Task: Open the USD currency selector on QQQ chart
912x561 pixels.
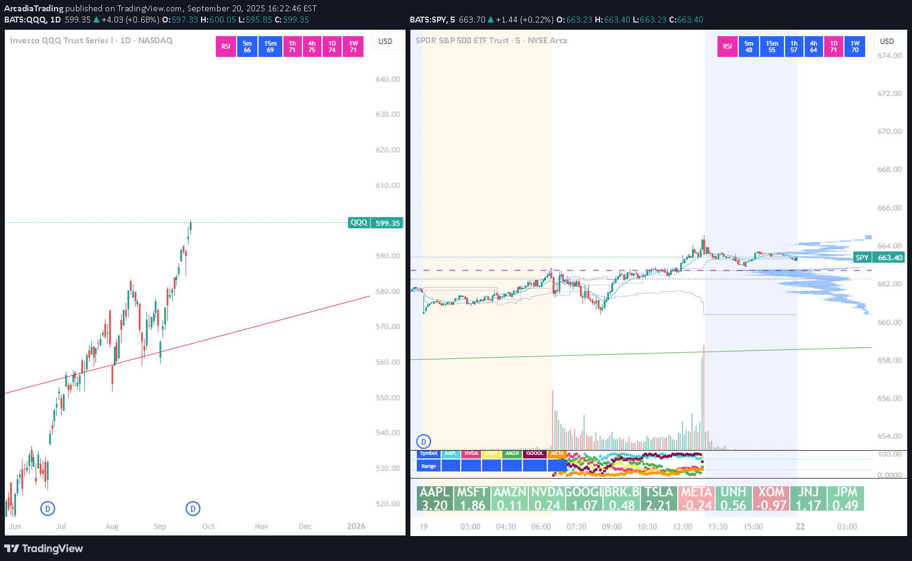Action: pyautogui.click(x=385, y=41)
